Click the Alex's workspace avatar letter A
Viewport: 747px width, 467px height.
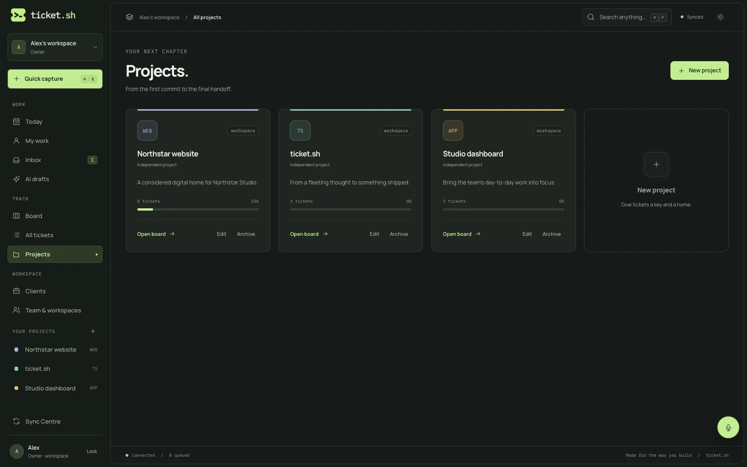pyautogui.click(x=19, y=47)
